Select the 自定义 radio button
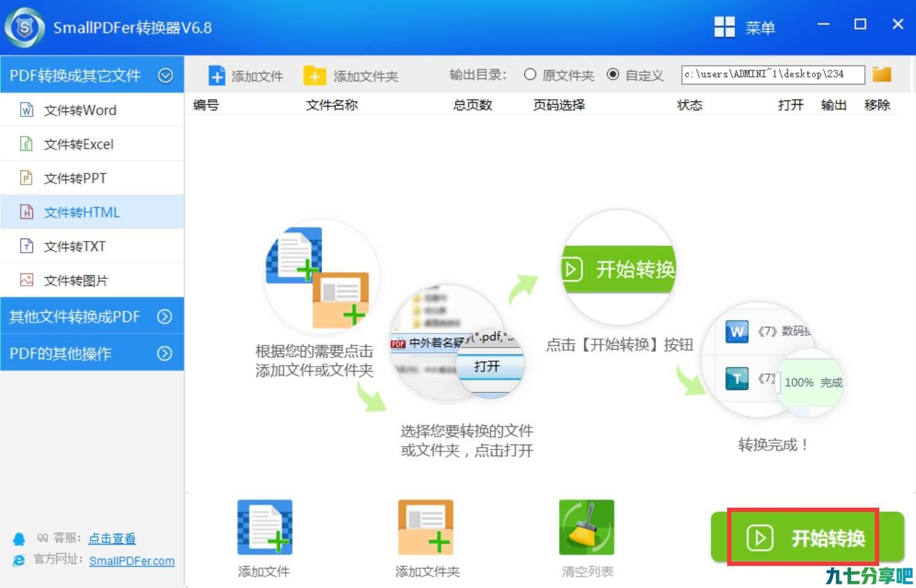 613,74
